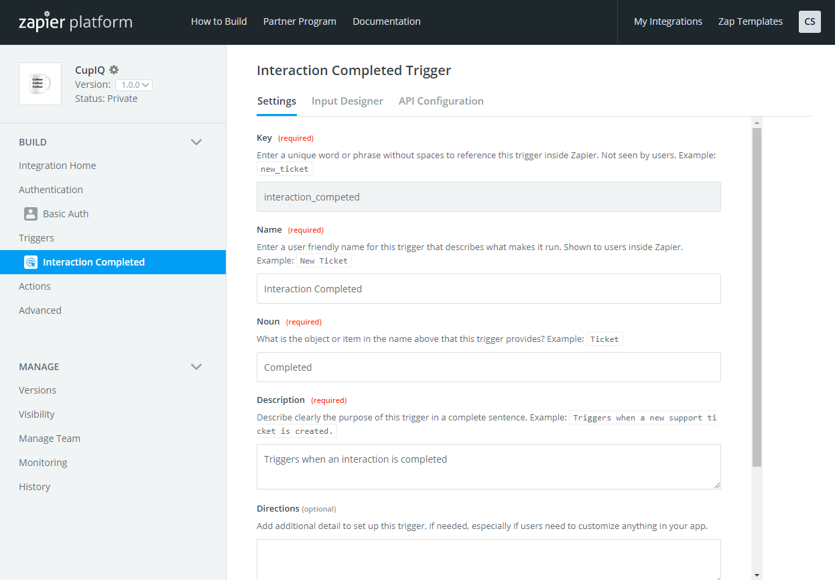The width and height of the screenshot is (835, 580).
Task: Click the scrollbar up arrow
Action: (x=757, y=123)
